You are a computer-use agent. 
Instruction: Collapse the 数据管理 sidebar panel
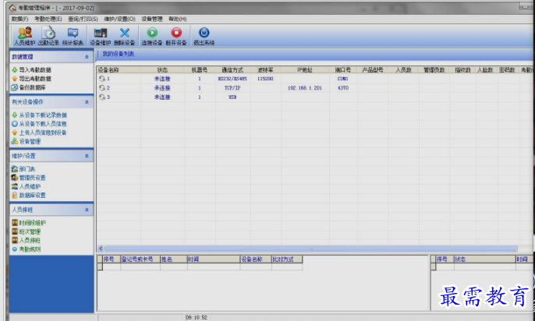(87, 57)
